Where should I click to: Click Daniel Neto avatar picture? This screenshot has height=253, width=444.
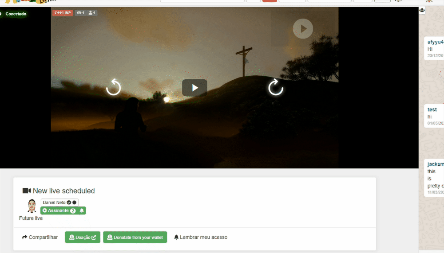pos(32,206)
